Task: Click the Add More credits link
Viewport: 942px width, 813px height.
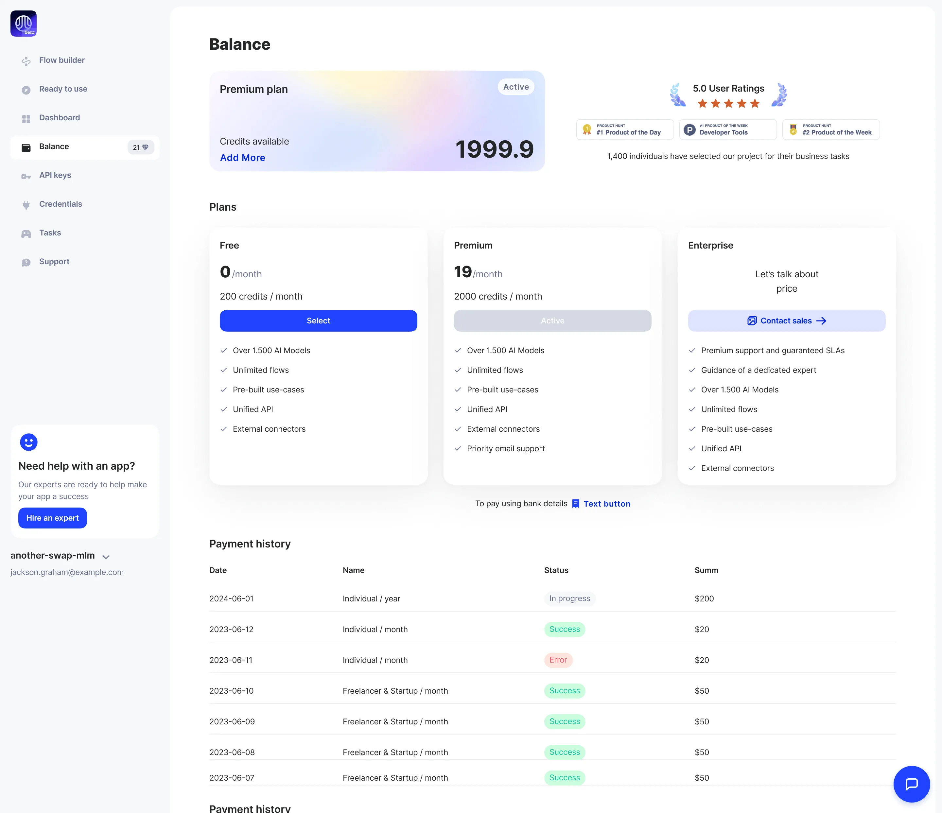Action: pos(242,157)
